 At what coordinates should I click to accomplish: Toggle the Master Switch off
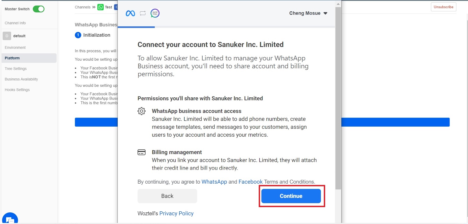click(x=39, y=9)
